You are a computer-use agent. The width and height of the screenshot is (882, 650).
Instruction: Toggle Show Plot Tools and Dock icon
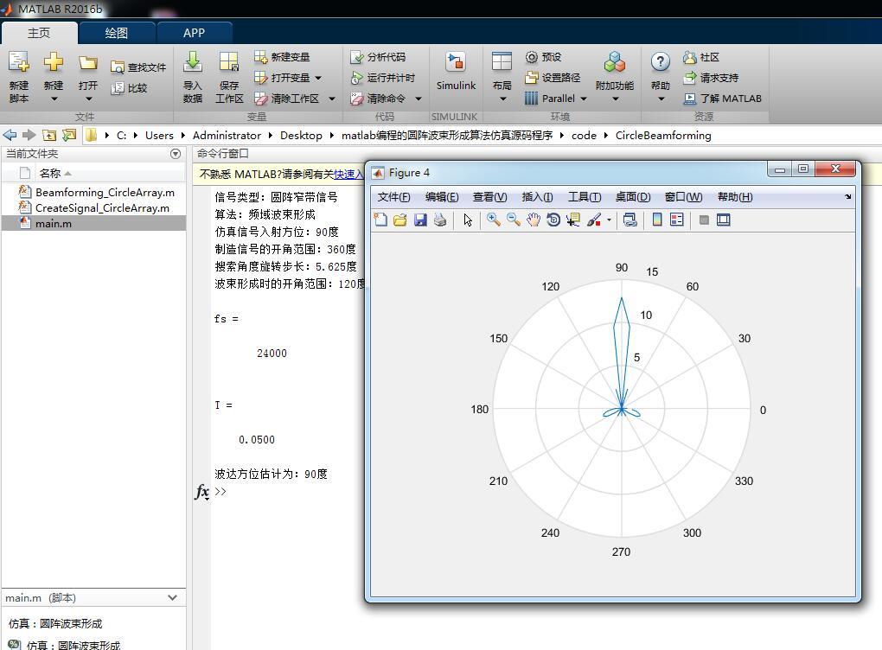click(x=724, y=220)
